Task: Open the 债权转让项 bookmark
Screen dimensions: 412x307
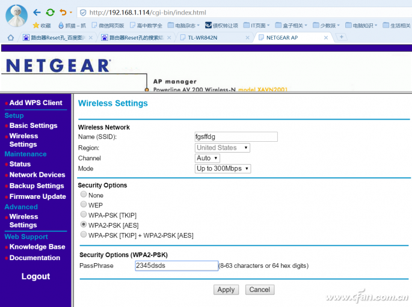Action: pyautogui.click(x=221, y=25)
